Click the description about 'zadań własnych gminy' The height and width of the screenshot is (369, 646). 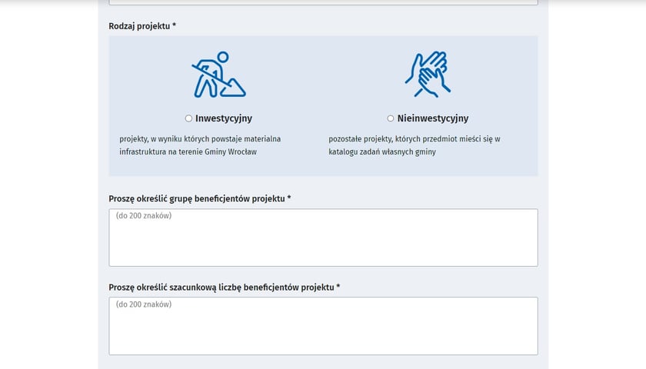pos(415,145)
